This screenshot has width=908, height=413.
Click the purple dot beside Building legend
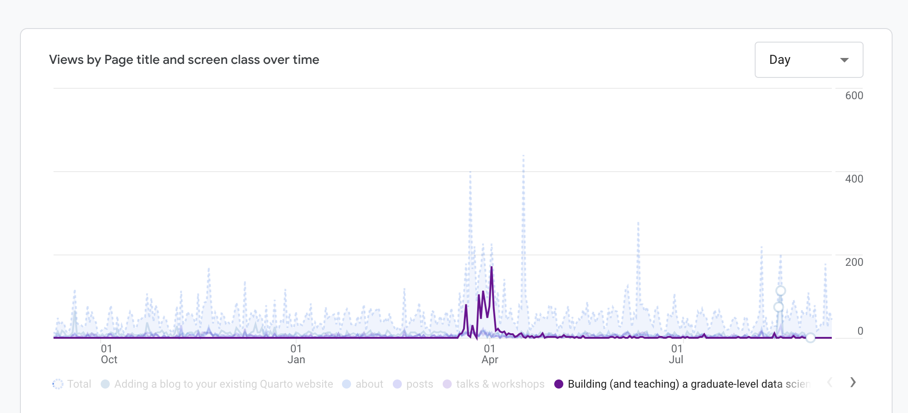(559, 384)
